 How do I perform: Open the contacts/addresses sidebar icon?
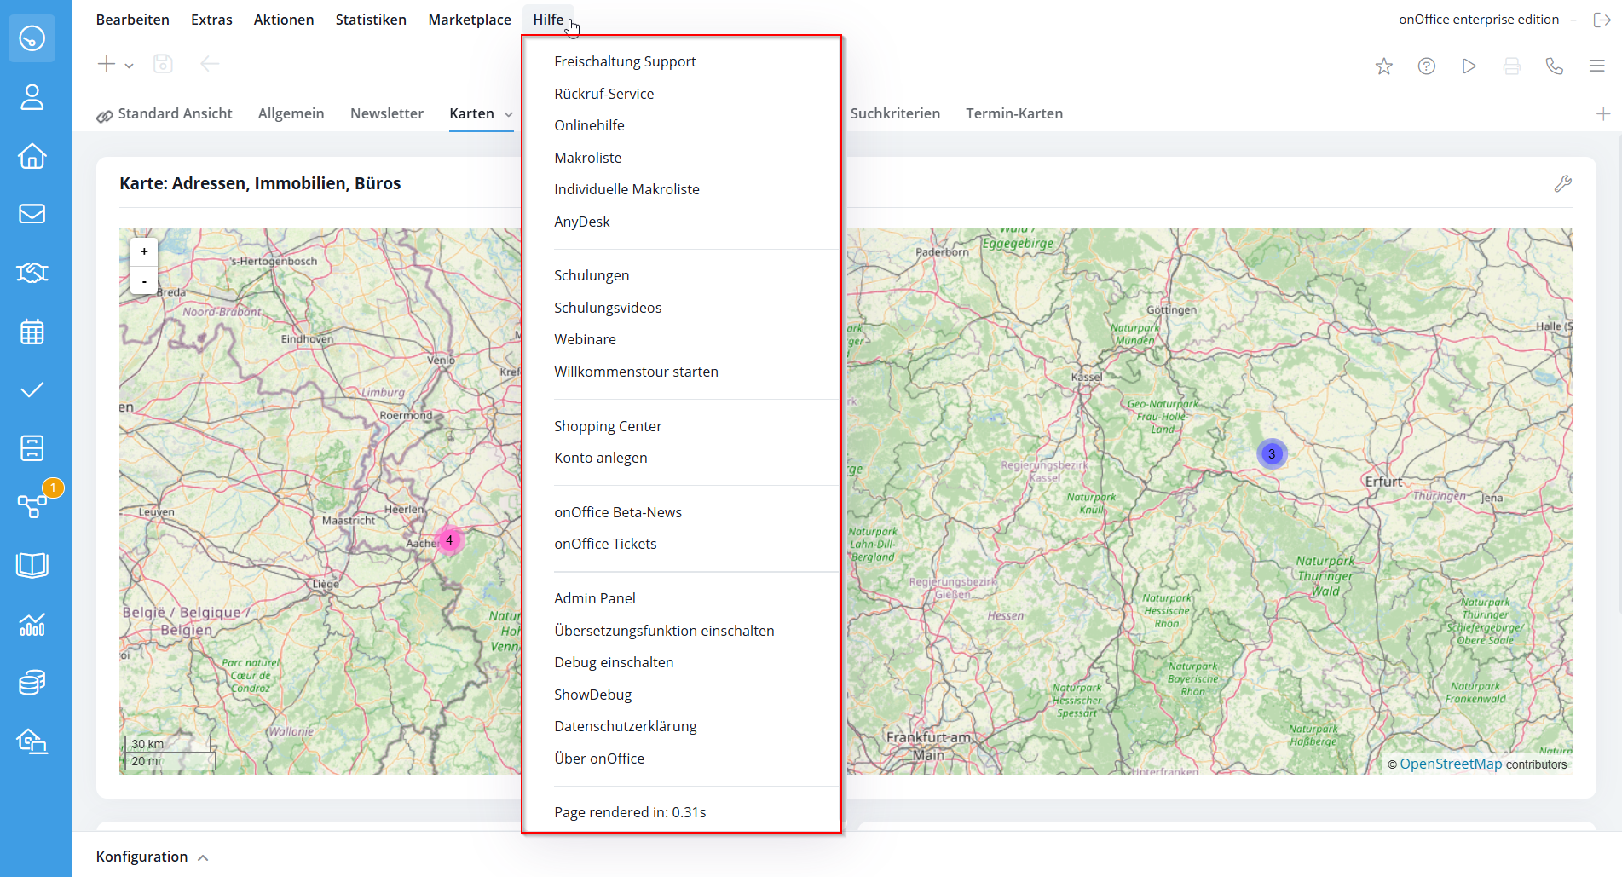(32, 97)
